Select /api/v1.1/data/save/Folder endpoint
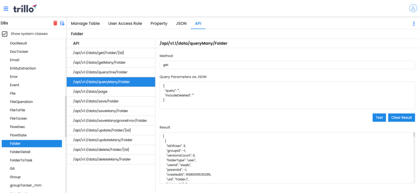420x193 pixels. coord(111,101)
